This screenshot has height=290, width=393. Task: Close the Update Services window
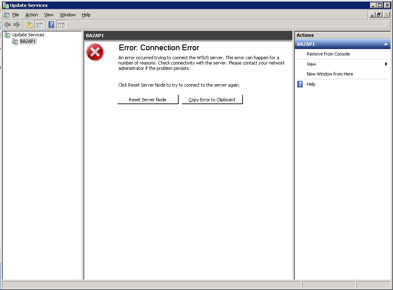[x=387, y=5]
